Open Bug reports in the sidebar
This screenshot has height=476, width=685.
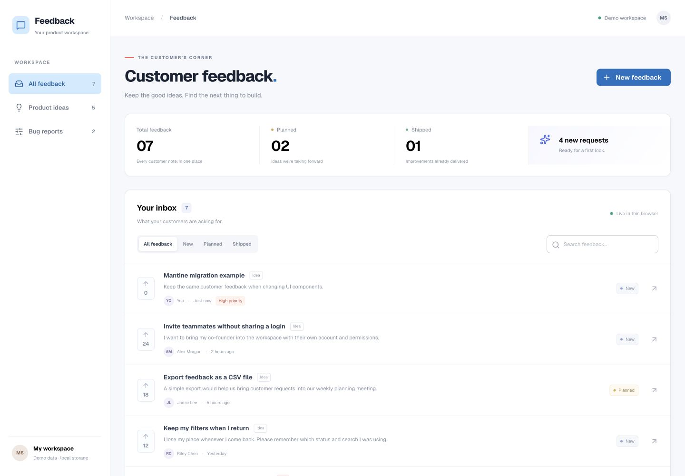(55, 131)
